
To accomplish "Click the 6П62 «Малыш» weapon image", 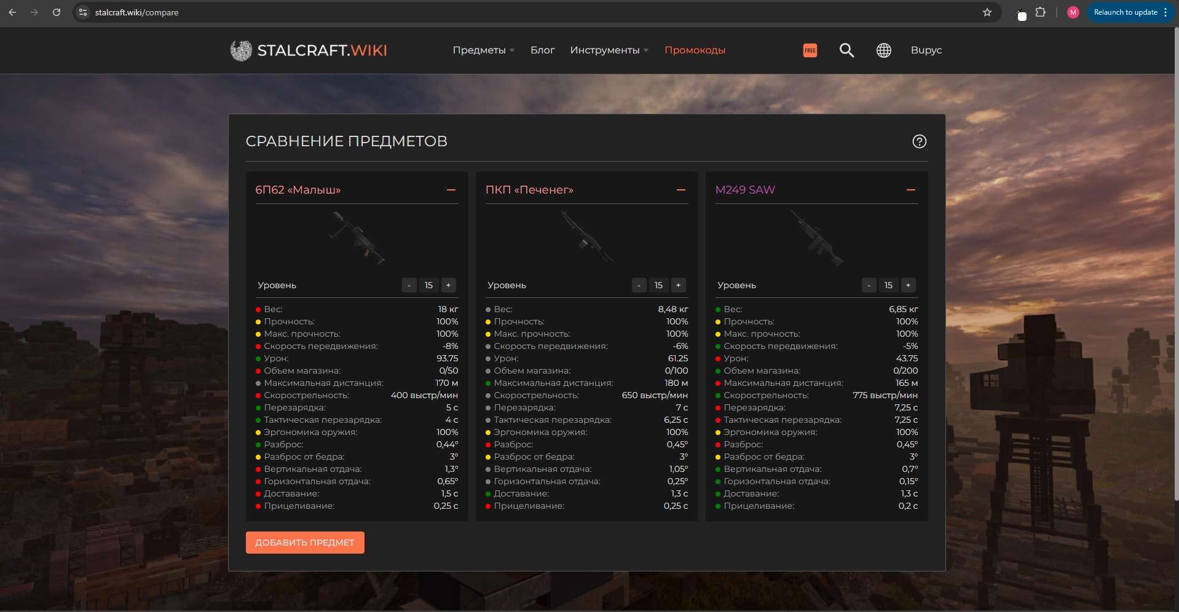I will (x=357, y=238).
